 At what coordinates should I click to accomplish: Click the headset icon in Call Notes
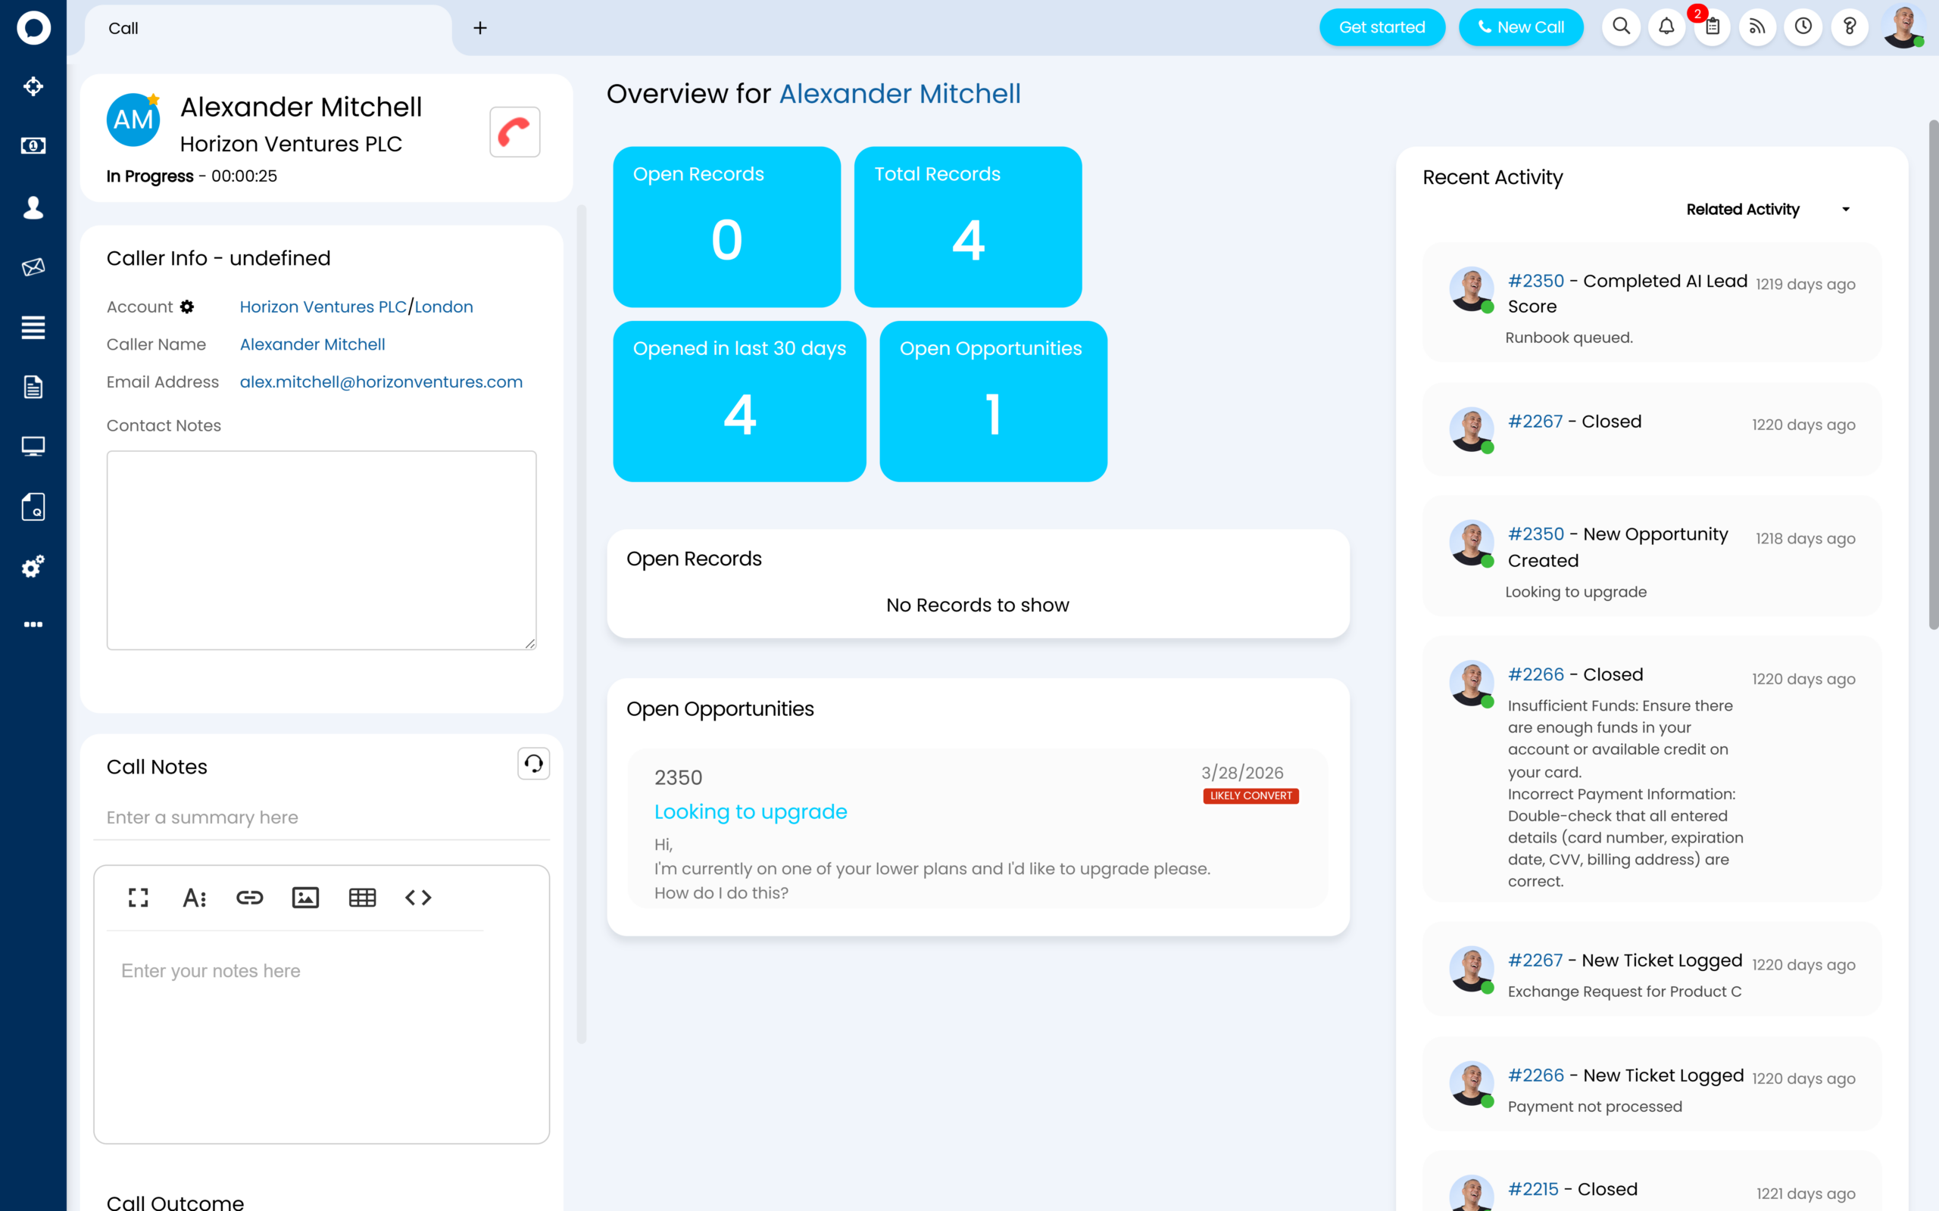click(x=534, y=764)
